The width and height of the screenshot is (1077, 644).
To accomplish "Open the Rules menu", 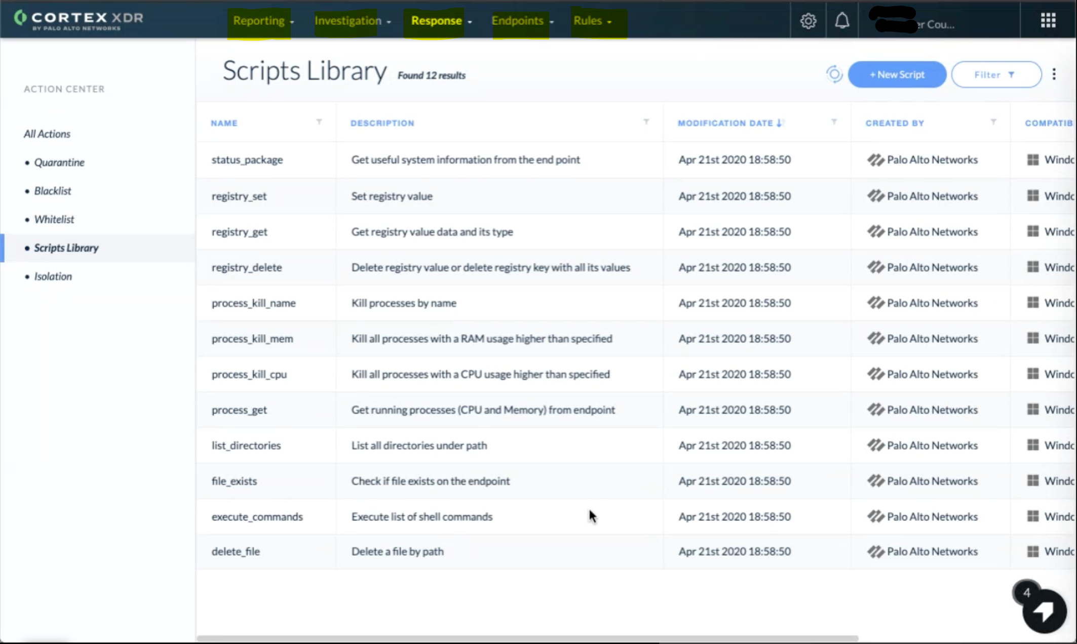I will coord(592,21).
